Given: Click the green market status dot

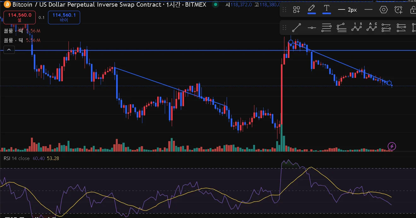Looking at the screenshot, I should pos(216,4).
